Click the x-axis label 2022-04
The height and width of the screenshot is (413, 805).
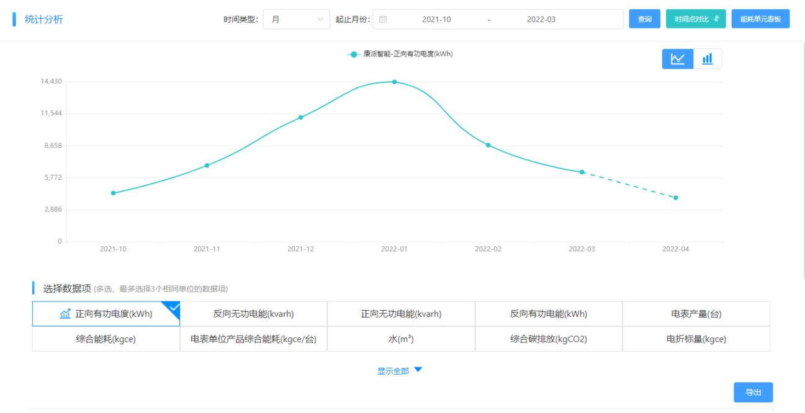676,249
